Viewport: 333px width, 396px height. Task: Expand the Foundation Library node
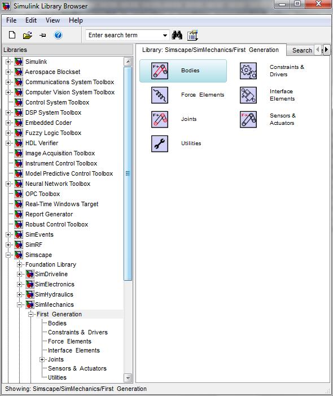pos(19,264)
